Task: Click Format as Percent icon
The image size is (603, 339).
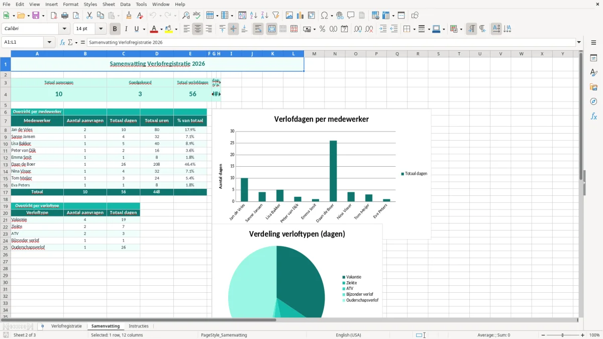Action: (x=322, y=29)
